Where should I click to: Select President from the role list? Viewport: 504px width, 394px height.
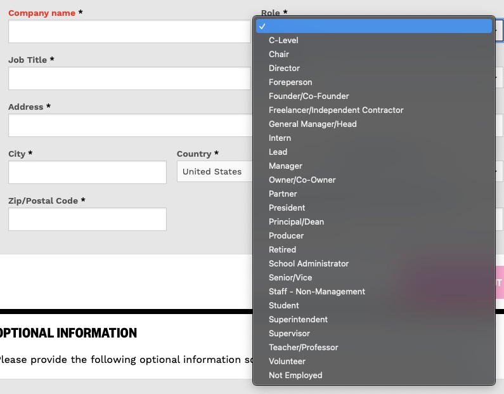tap(287, 207)
